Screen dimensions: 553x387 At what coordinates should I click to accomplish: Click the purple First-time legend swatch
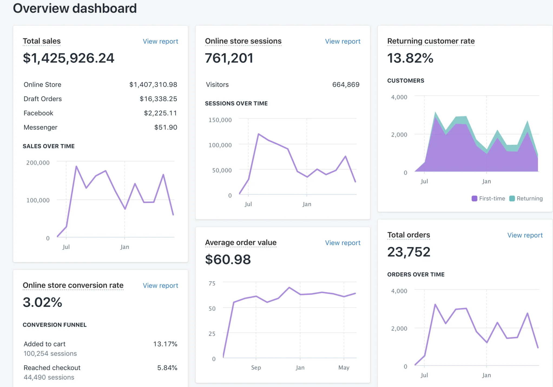[x=474, y=198]
